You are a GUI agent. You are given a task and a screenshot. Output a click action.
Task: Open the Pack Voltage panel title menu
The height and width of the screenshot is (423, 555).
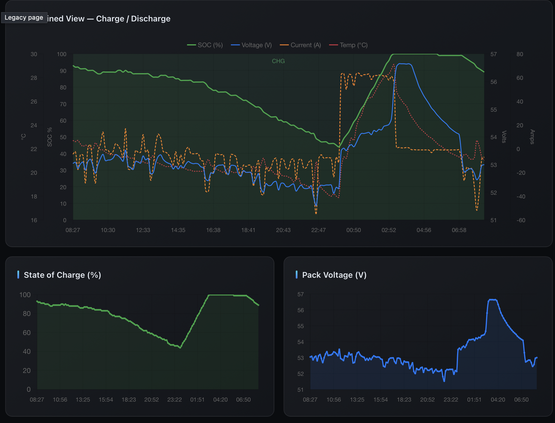tap(335, 275)
